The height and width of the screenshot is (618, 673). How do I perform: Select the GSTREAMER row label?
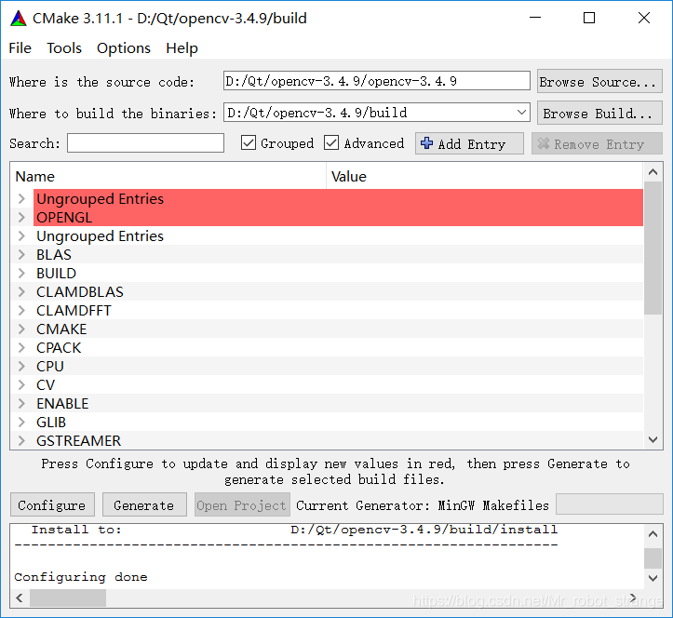[78, 441]
